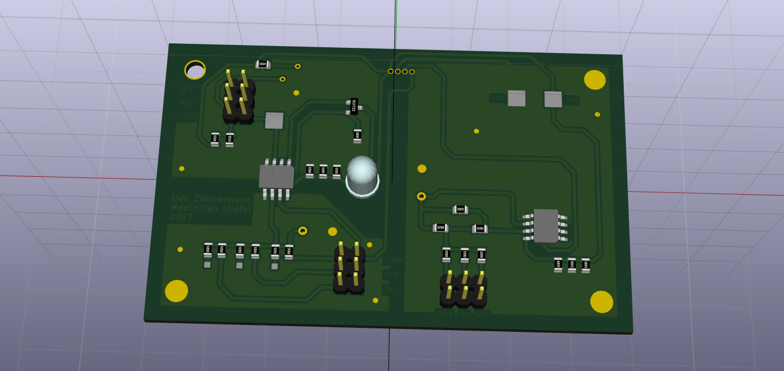Click the "2017" silkscreen text
The height and width of the screenshot is (371, 784).
(182, 217)
